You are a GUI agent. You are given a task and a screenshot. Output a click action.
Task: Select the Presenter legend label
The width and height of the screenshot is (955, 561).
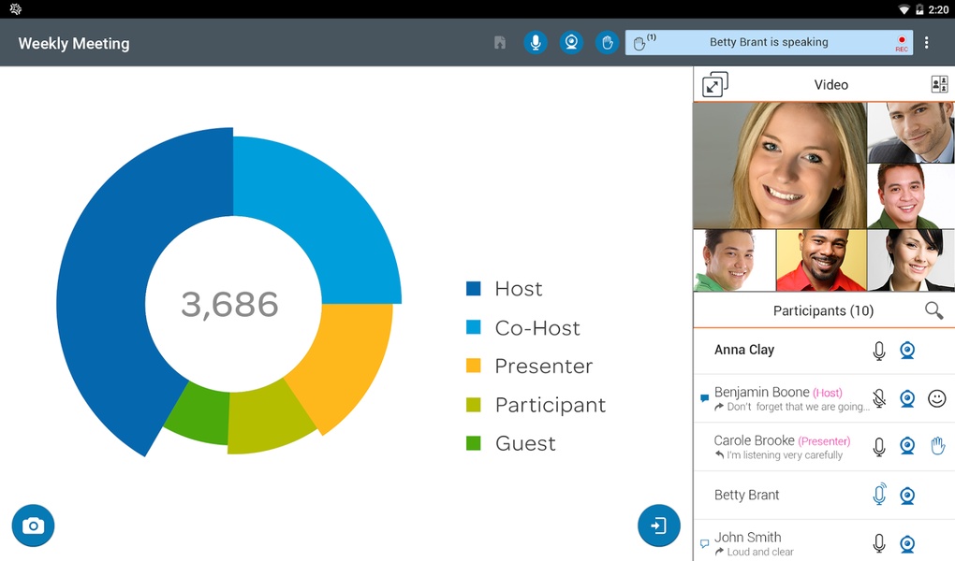(543, 367)
